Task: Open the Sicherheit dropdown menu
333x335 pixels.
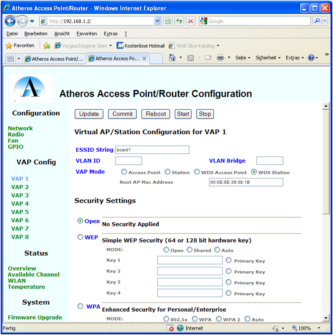Action: pos(268,58)
